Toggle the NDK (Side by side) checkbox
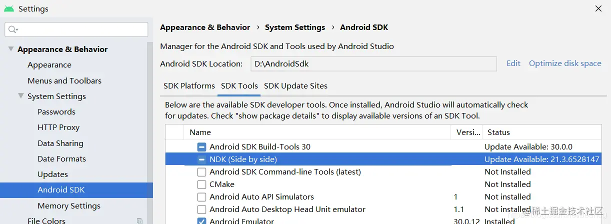This screenshot has width=611, height=224. click(x=201, y=159)
